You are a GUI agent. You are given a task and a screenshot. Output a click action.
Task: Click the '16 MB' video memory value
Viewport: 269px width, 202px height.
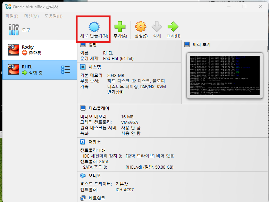(x=127, y=117)
